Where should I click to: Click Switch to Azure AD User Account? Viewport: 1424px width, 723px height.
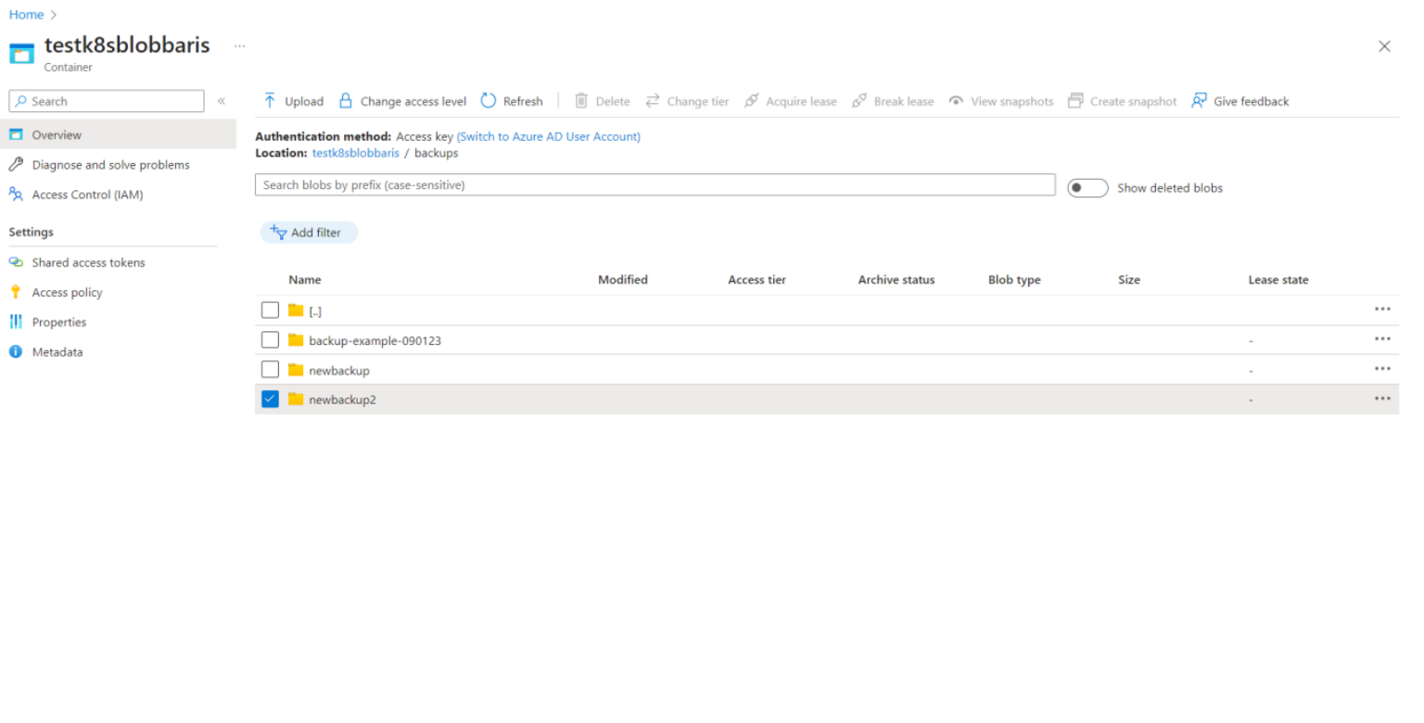click(x=548, y=136)
